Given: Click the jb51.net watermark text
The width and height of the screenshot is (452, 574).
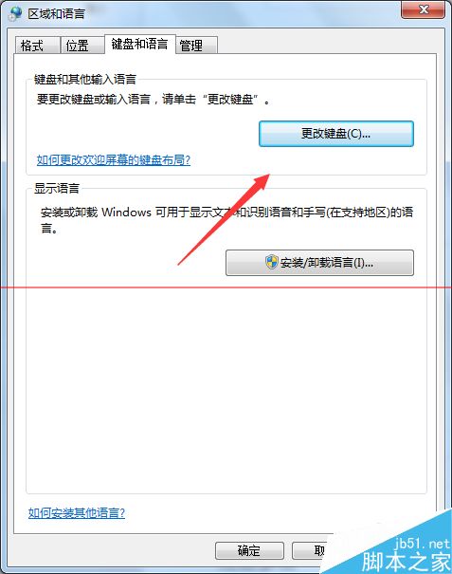Looking at the screenshot, I should (x=422, y=544).
